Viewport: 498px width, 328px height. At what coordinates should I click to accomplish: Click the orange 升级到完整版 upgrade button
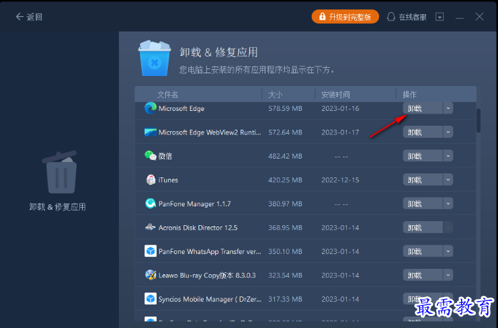pos(345,17)
